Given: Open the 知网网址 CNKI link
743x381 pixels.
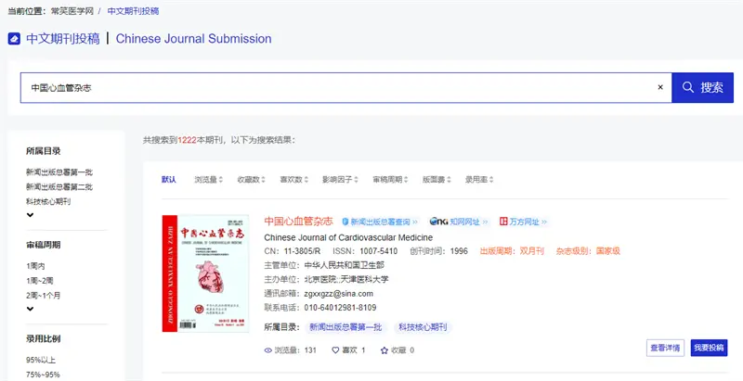Looking at the screenshot, I should click(459, 222).
